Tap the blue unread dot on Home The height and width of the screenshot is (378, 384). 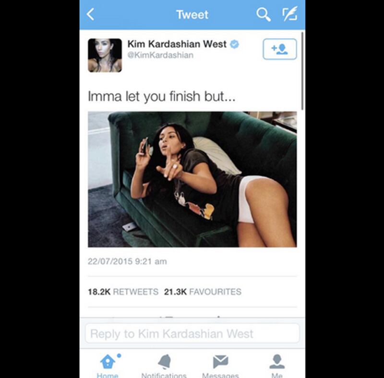pyautogui.click(x=119, y=355)
